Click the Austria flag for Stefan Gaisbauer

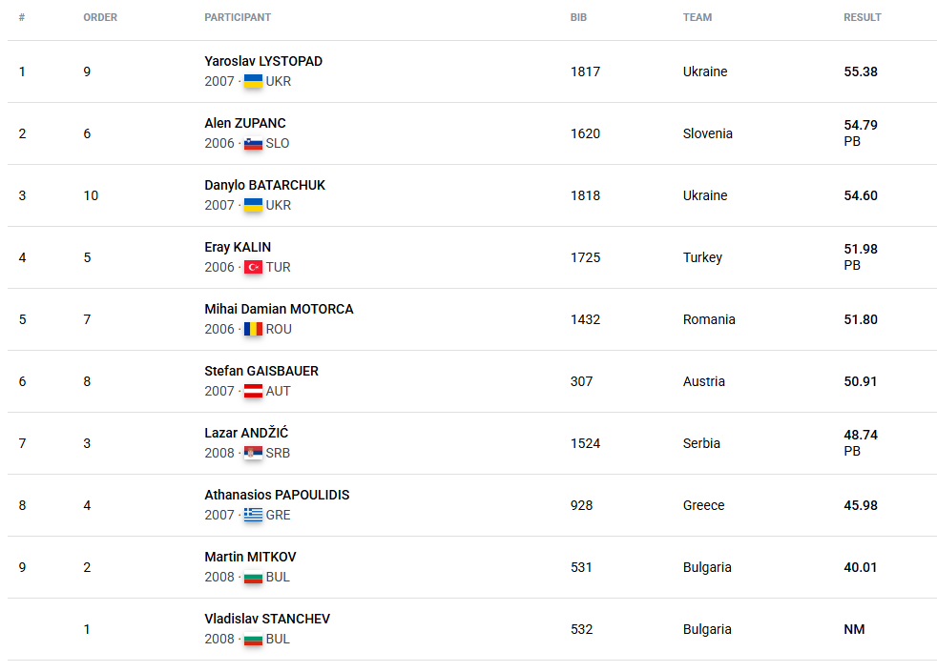(x=253, y=391)
